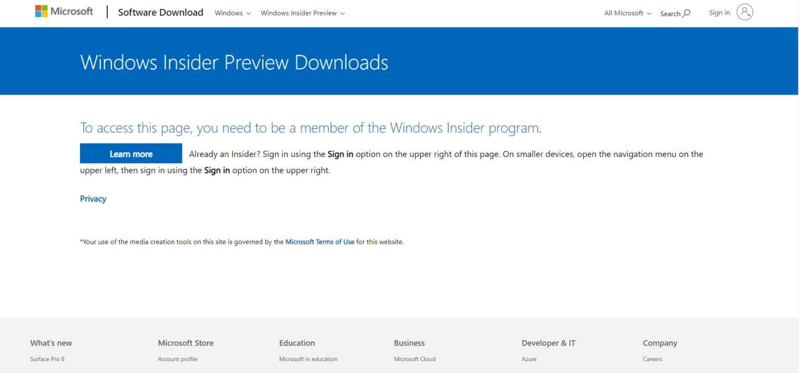
Task: Select the Software Download menu item
Action: coord(160,12)
